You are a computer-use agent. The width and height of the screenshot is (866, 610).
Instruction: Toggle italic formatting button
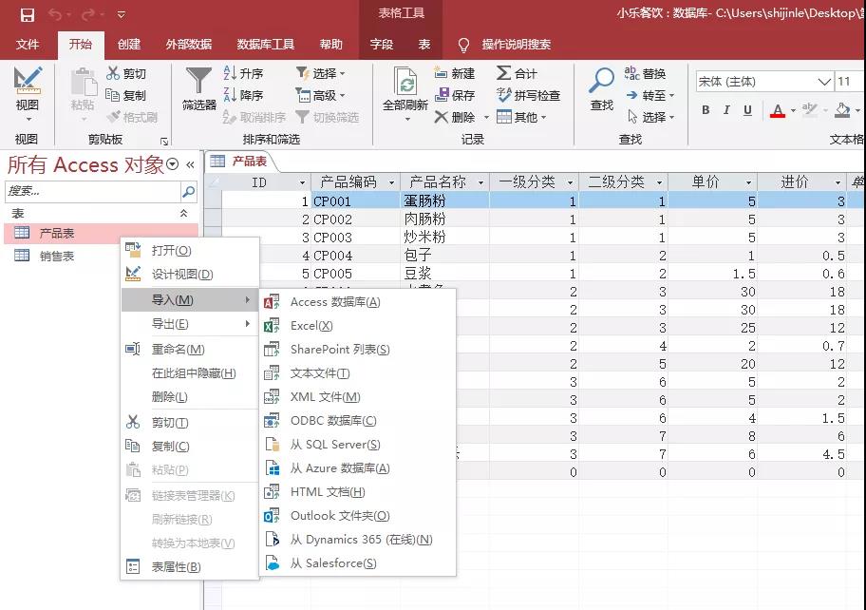coord(726,110)
